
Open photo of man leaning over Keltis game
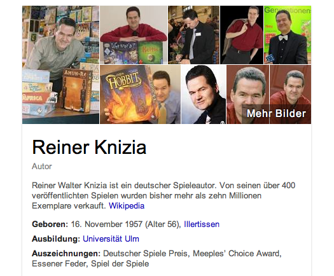(134, 35)
